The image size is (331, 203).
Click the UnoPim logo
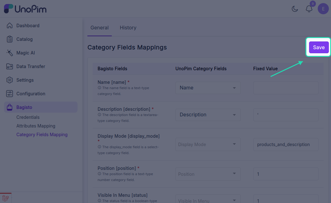(x=25, y=9)
